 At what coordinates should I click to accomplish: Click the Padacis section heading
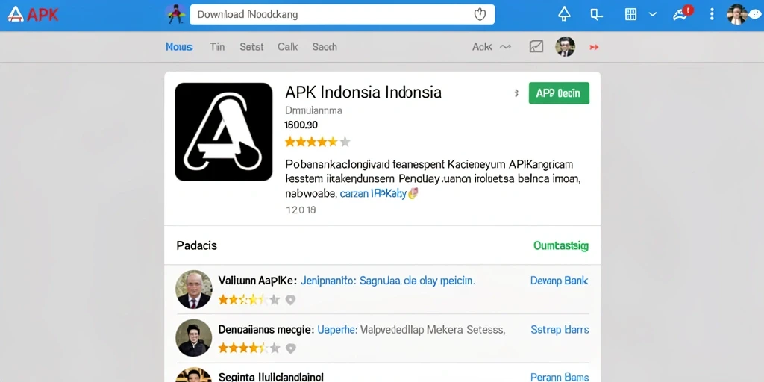tap(196, 245)
